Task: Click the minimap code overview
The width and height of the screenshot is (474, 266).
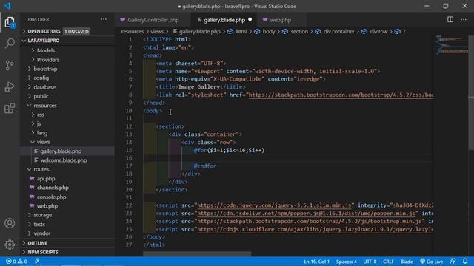Action: pyautogui.click(x=452, y=45)
